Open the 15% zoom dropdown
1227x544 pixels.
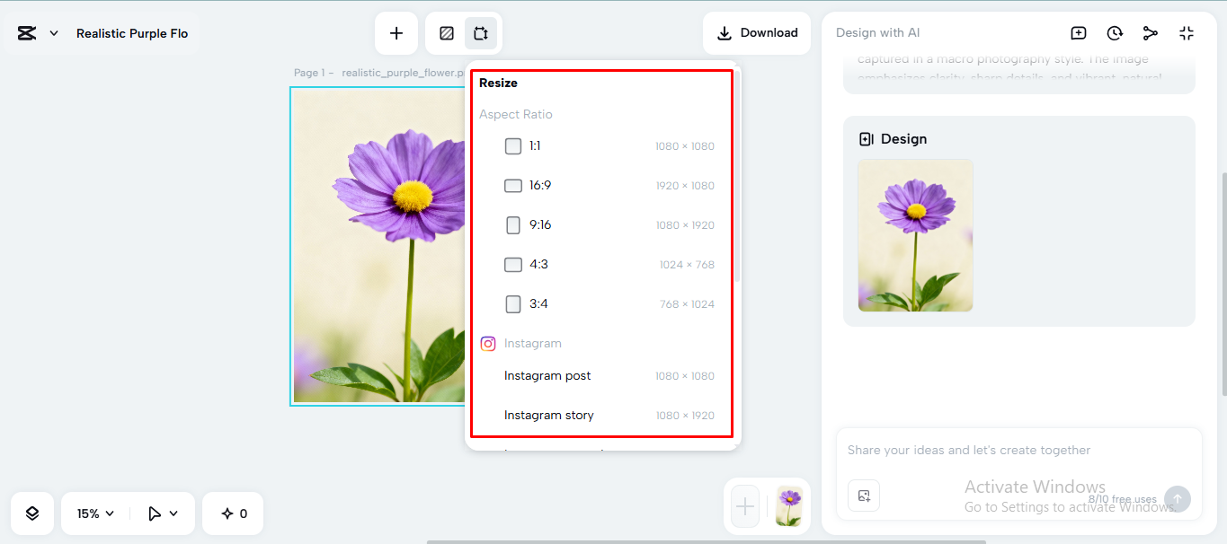coord(93,513)
